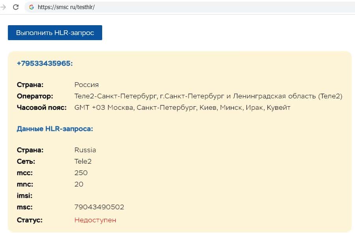355x240 pixels.
Task: Click the mnc value 20
Action: click(x=79, y=184)
